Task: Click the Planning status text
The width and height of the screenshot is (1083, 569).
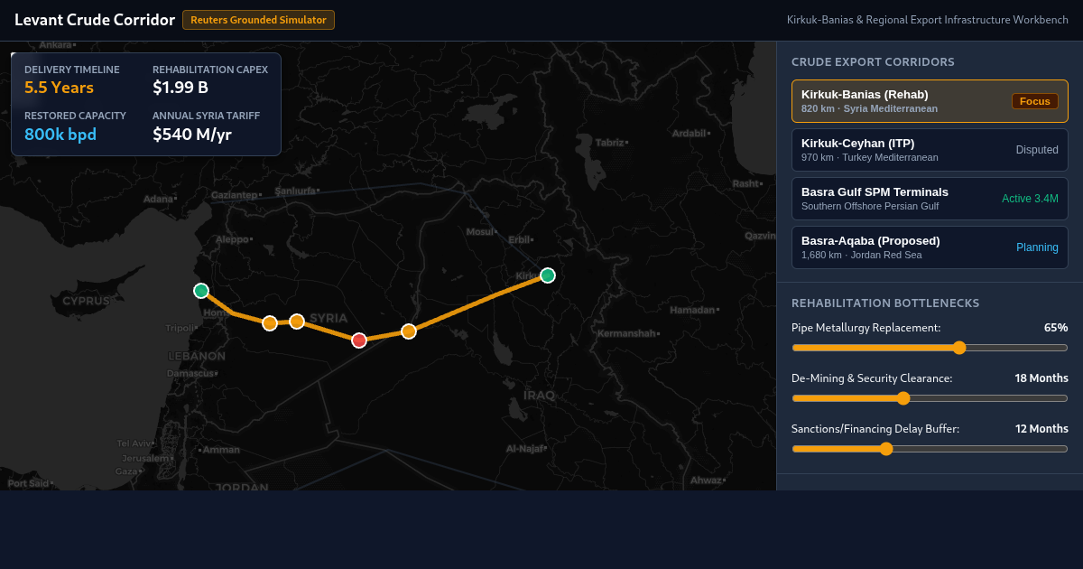Action: coord(1037,247)
